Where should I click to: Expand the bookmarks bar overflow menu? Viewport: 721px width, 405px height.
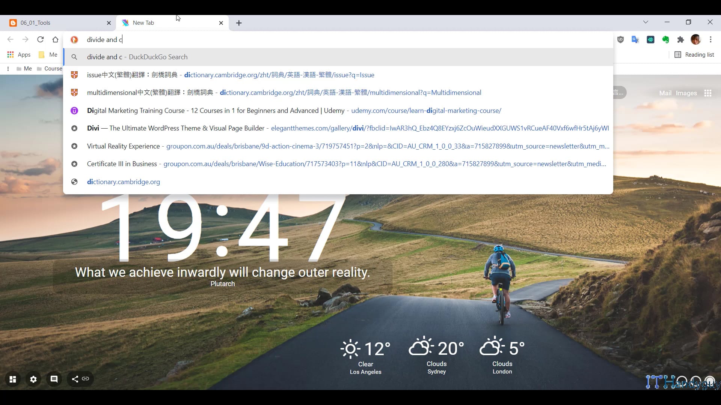(8, 69)
